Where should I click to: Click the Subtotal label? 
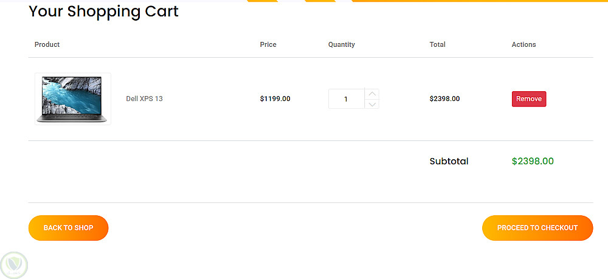(449, 161)
